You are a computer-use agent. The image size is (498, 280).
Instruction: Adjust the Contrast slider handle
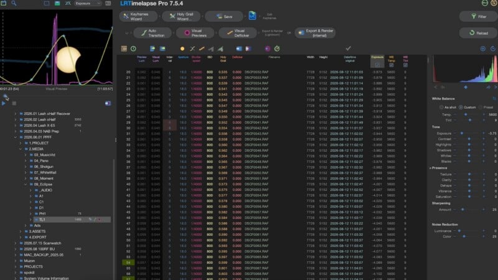pyautogui.click(x=469, y=139)
